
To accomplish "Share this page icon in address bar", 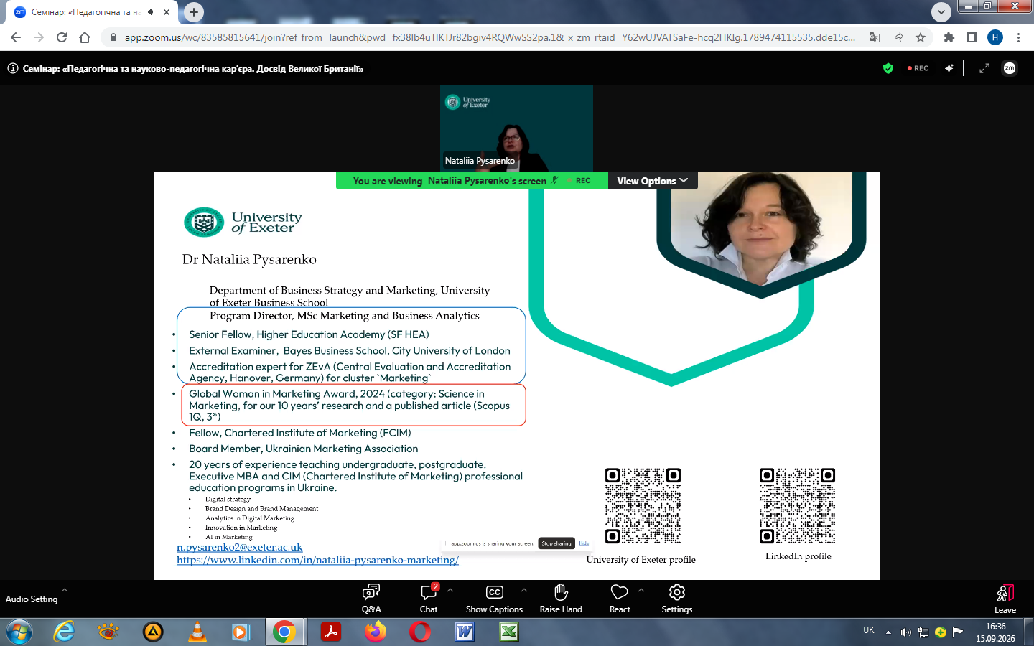I will [x=898, y=37].
